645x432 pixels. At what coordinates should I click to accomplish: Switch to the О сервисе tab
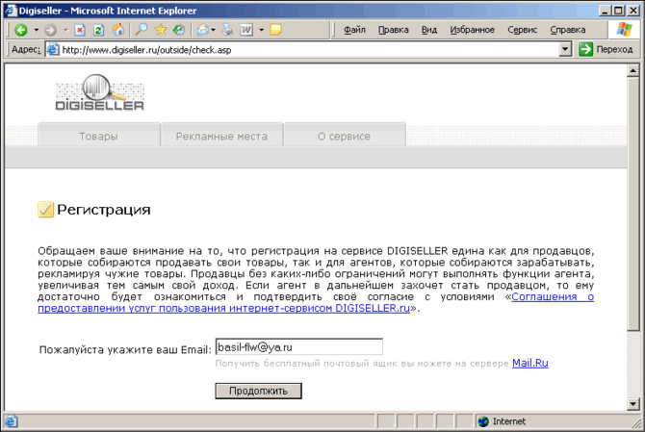point(345,136)
